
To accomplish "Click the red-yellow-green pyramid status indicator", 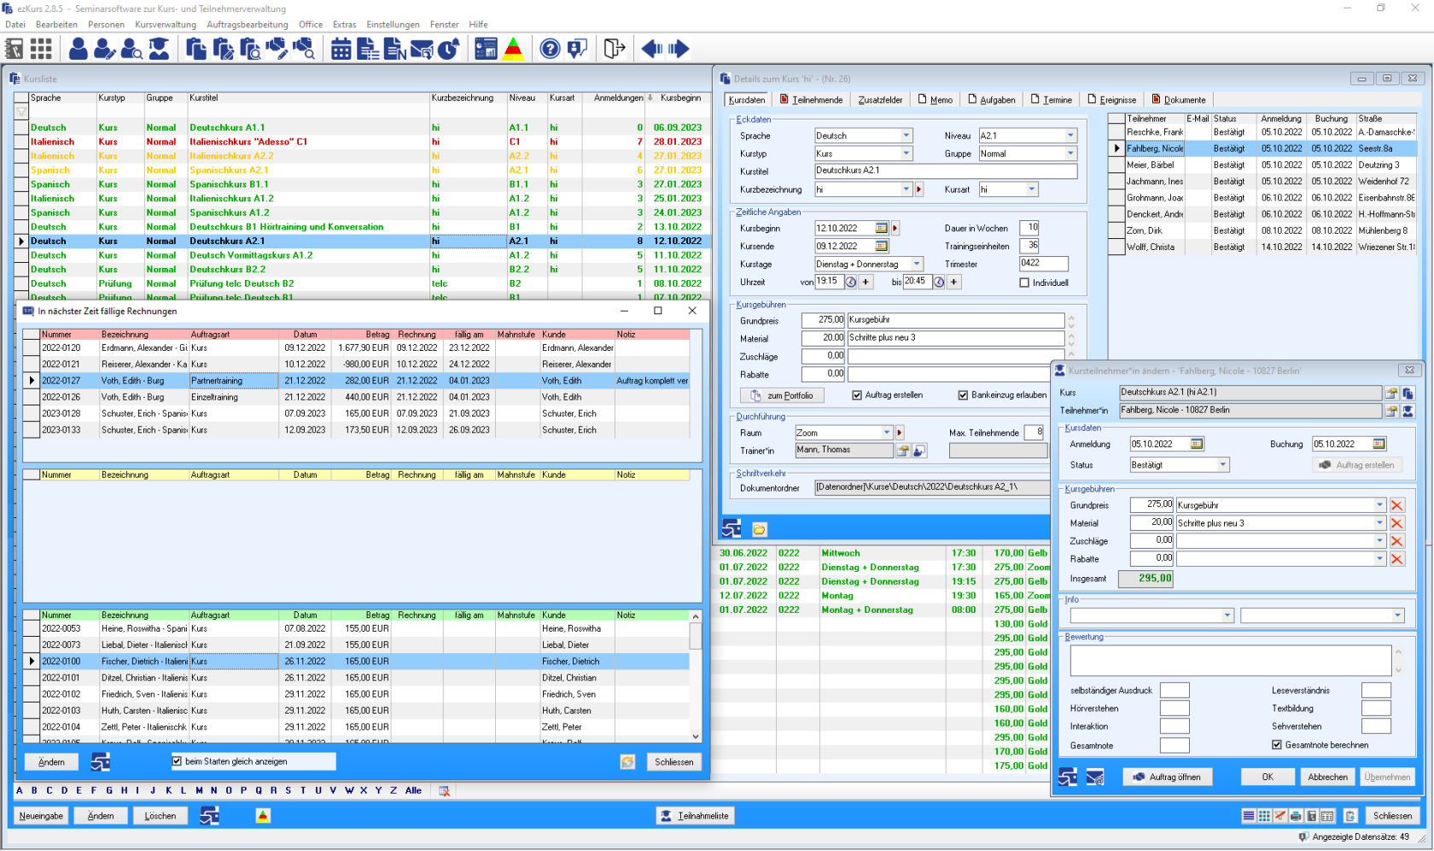I will click(x=513, y=49).
